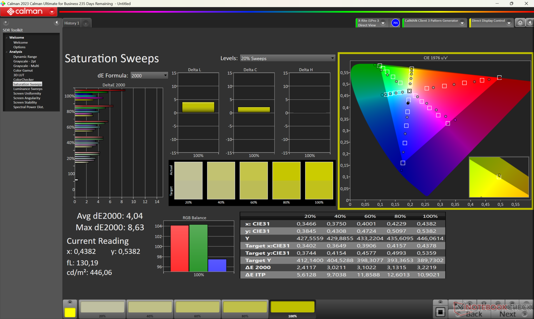This screenshot has height=319, width=534.
Task: Open the settings gear in the toolbar
Action: tap(520, 23)
